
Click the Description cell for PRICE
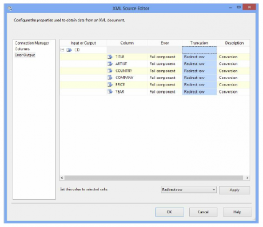(233, 84)
